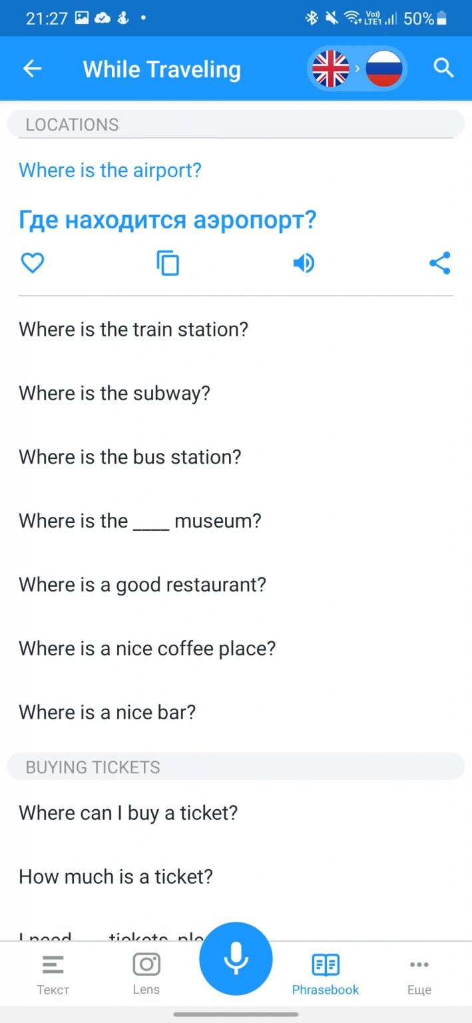Viewport: 472px width, 1023px height.
Task: Expand 'Where is the train station?' phrase
Action: pyautogui.click(x=133, y=330)
